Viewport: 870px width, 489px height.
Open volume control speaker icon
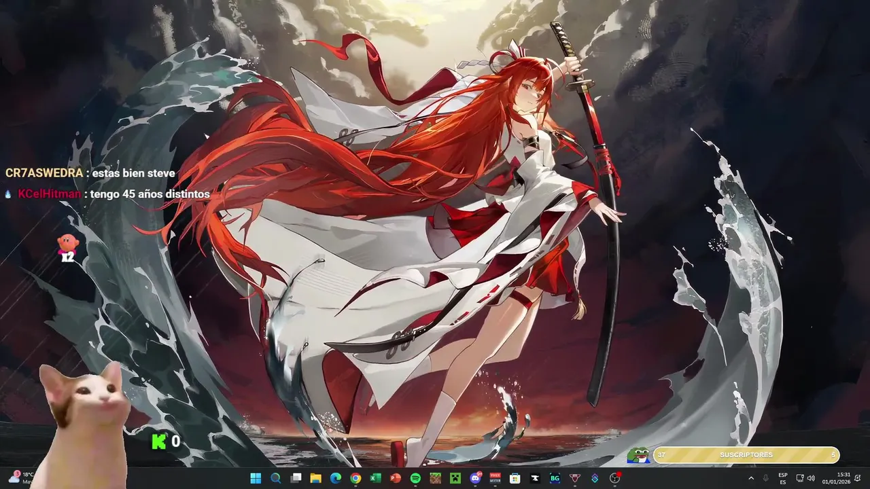pyautogui.click(x=811, y=478)
